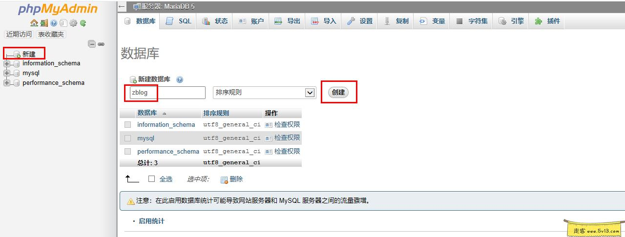This screenshot has height=237, width=625.
Task: Click the database icon beside performance_schema in the tree
Action: 17,83
